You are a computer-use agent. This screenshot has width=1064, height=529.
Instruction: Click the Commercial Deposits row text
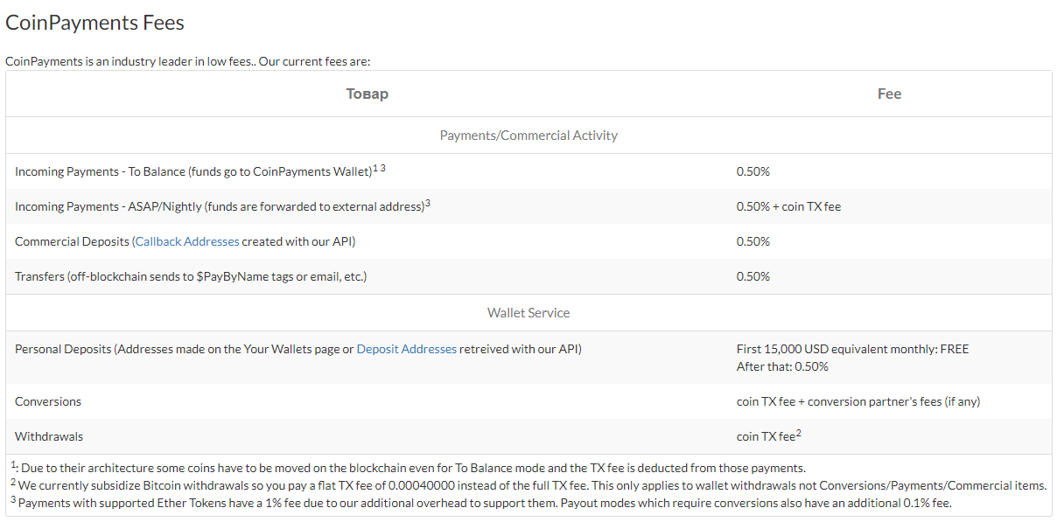pos(185,241)
